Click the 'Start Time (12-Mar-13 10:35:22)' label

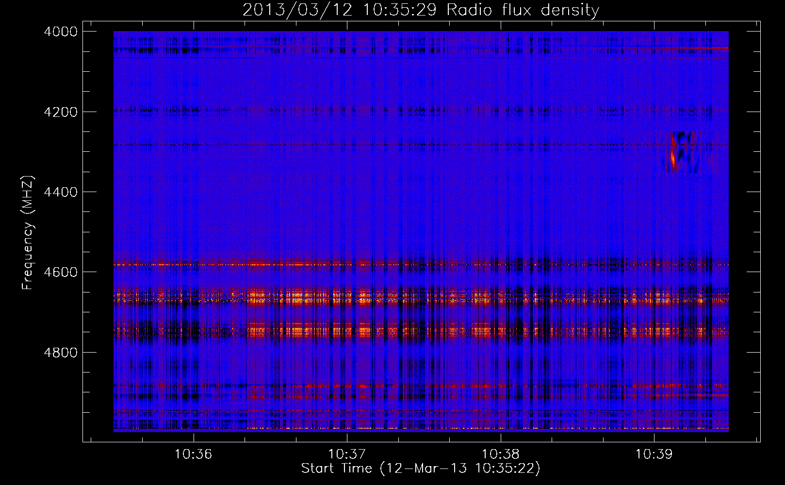click(x=421, y=469)
